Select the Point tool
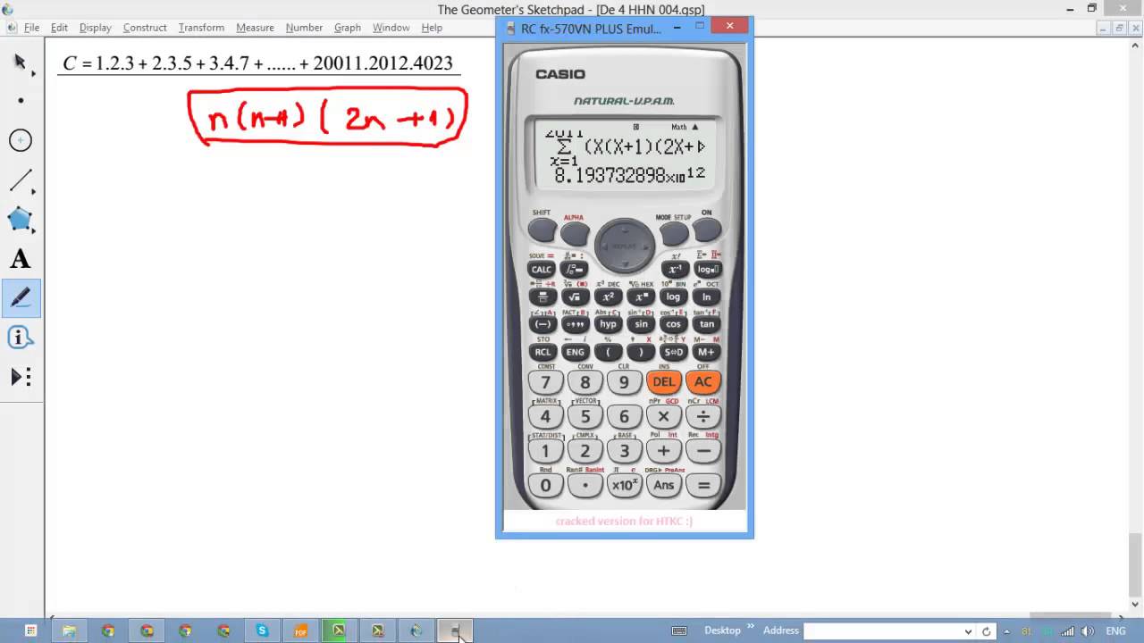The height and width of the screenshot is (643, 1144). click(21, 101)
